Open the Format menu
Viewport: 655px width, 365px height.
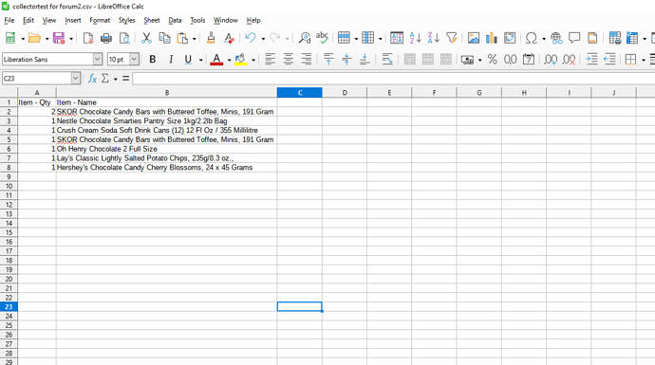click(x=100, y=20)
